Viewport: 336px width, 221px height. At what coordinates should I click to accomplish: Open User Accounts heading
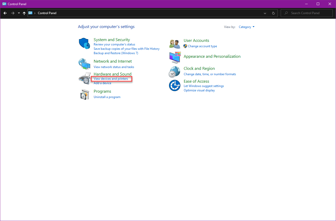(x=196, y=41)
